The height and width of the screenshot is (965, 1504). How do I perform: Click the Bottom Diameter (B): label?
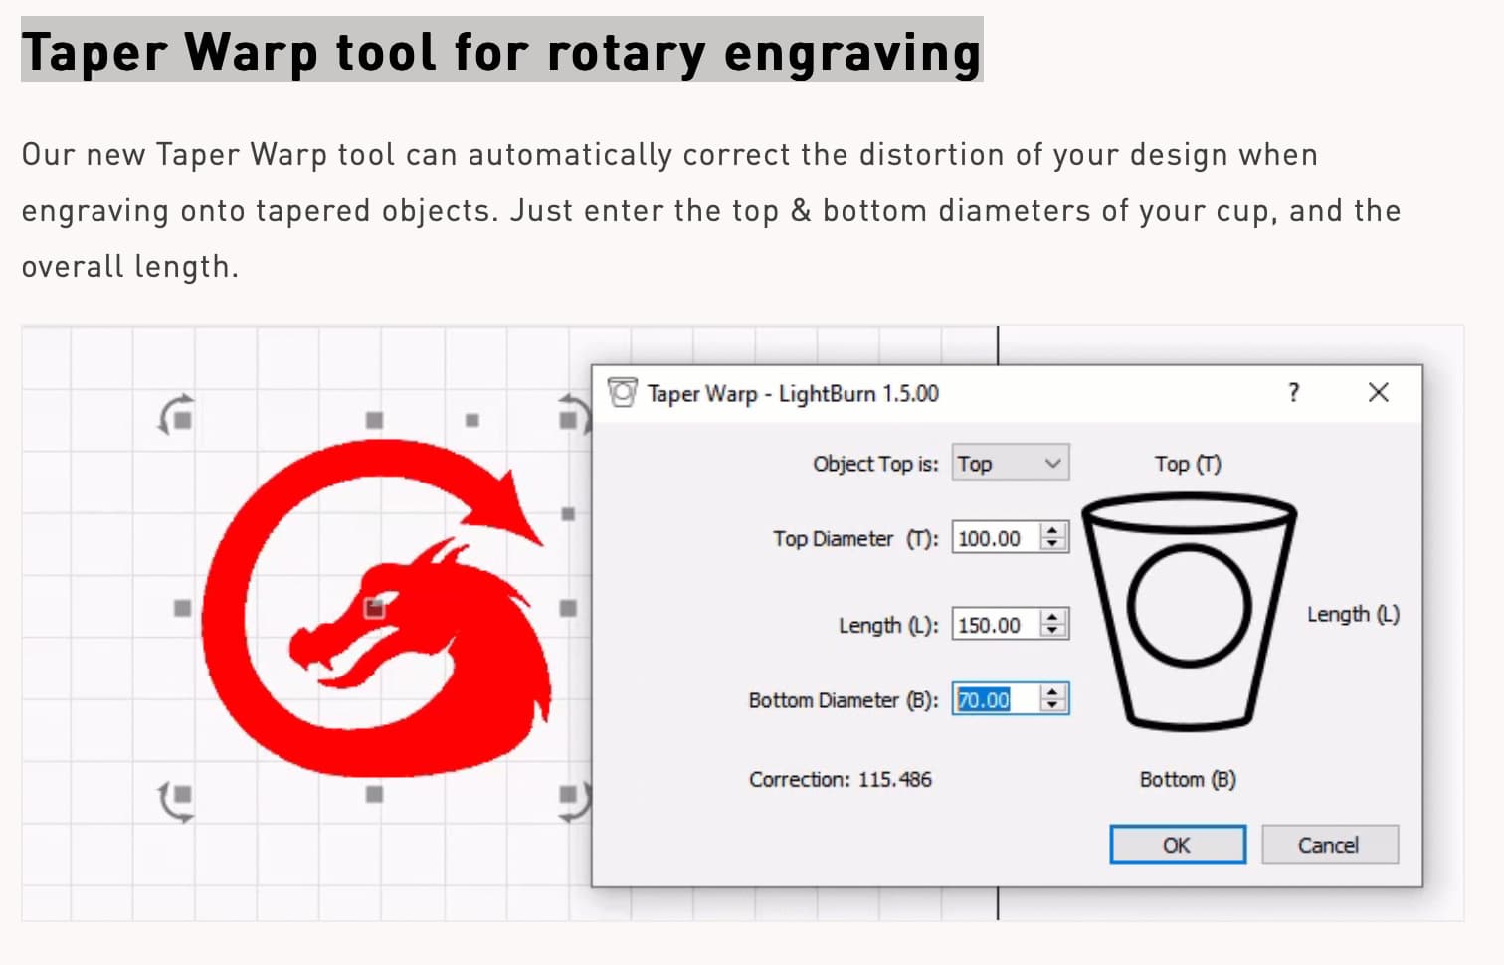pos(844,700)
